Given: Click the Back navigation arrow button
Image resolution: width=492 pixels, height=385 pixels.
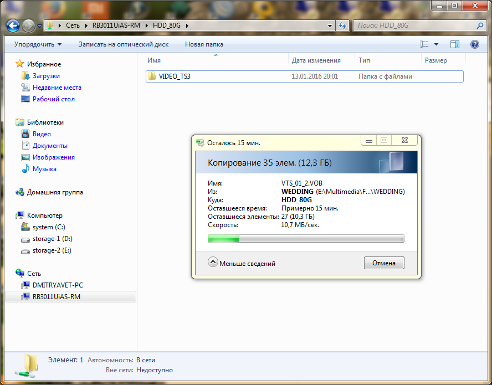Looking at the screenshot, I should click(x=13, y=25).
